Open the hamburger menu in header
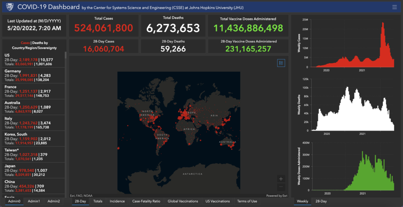Screen dimensions: 403x207 394,7
